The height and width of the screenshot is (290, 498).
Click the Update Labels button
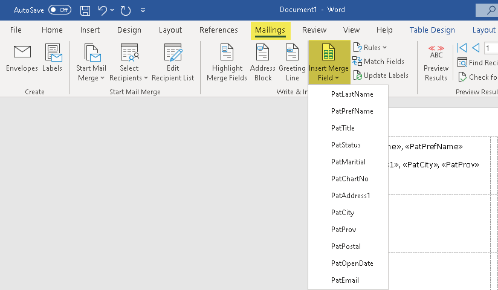(x=381, y=76)
